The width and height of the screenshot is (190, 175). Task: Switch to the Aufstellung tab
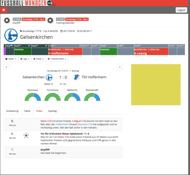point(12,111)
